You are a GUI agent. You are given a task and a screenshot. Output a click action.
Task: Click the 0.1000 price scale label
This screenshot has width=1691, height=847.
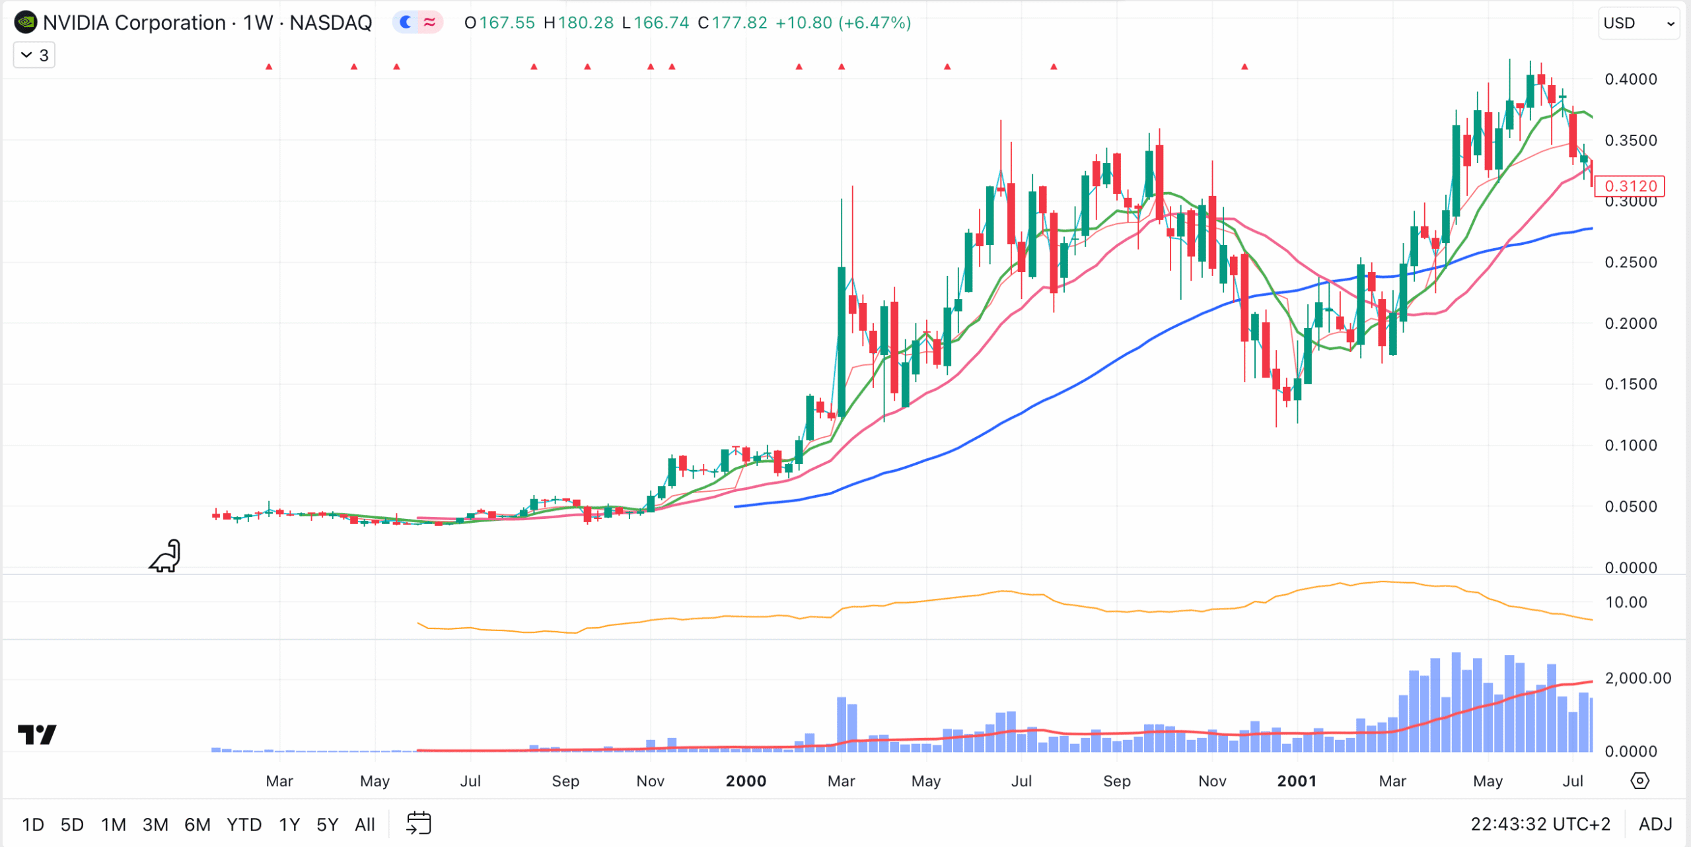pos(1630,445)
